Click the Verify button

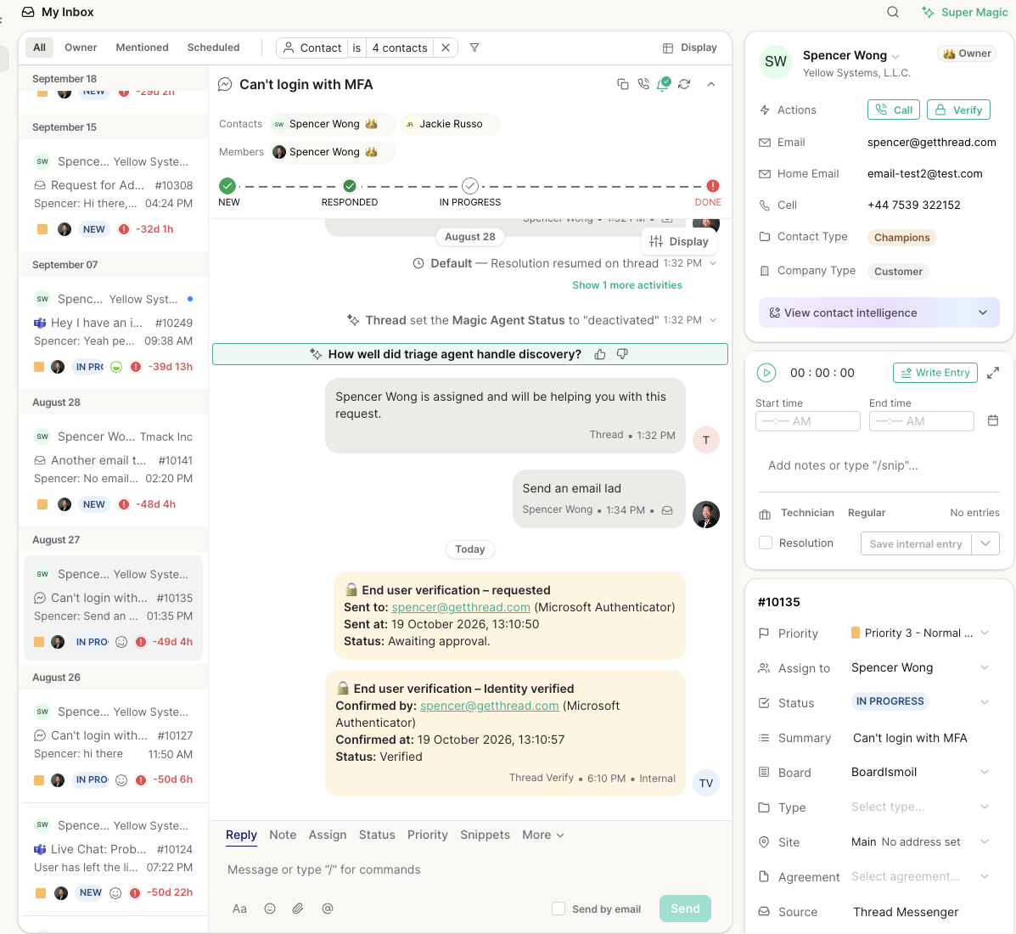click(x=959, y=110)
